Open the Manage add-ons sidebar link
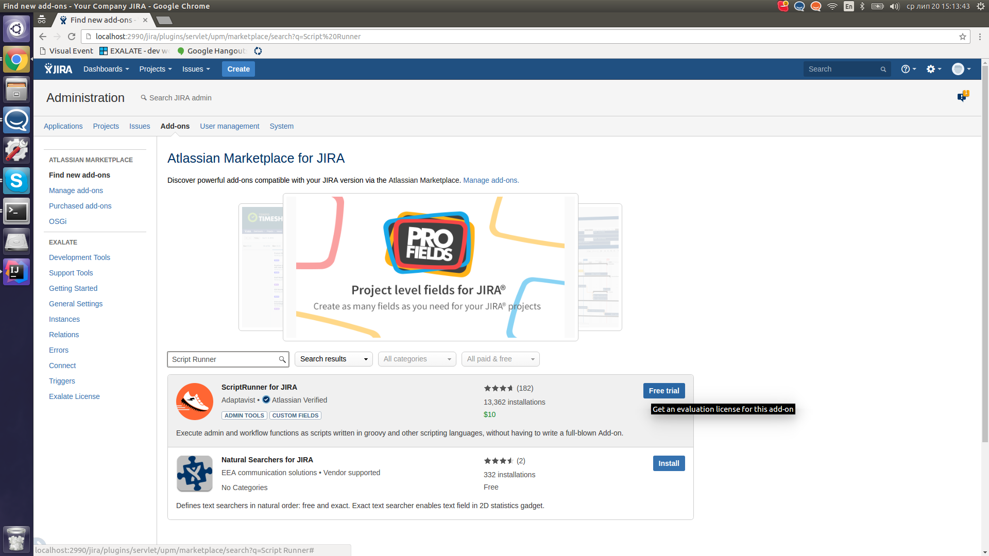Image resolution: width=989 pixels, height=556 pixels. (x=76, y=190)
